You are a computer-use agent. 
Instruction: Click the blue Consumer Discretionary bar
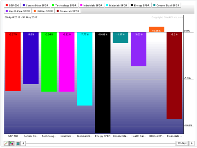click(x=31, y=58)
